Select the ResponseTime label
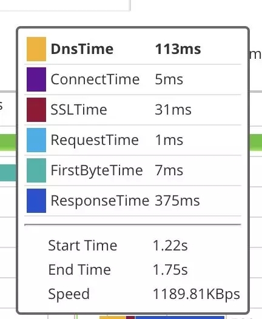Viewport: 262px width, 319px height. tap(100, 201)
